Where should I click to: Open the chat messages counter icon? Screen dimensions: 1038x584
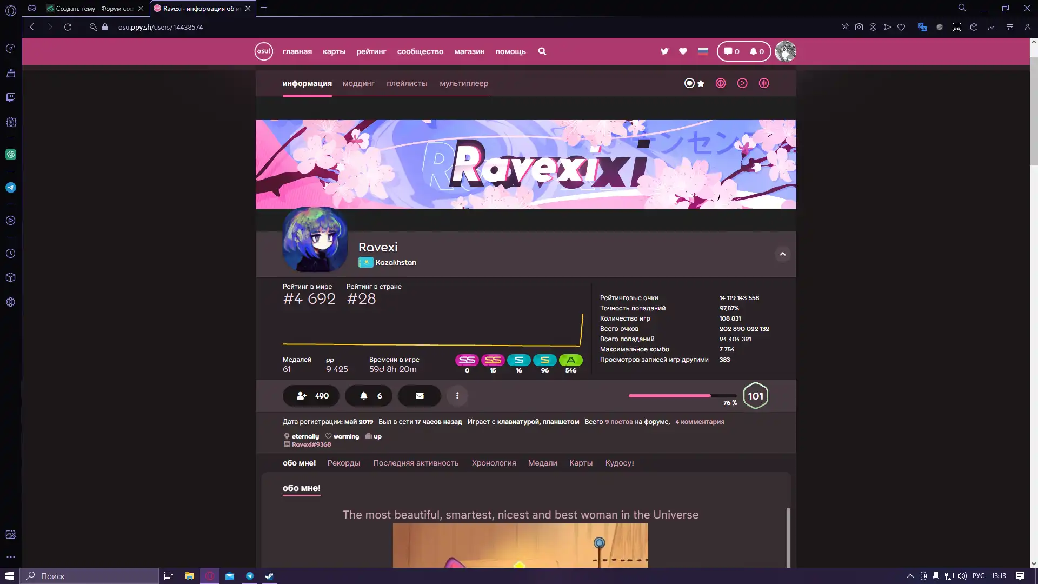pyautogui.click(x=731, y=51)
